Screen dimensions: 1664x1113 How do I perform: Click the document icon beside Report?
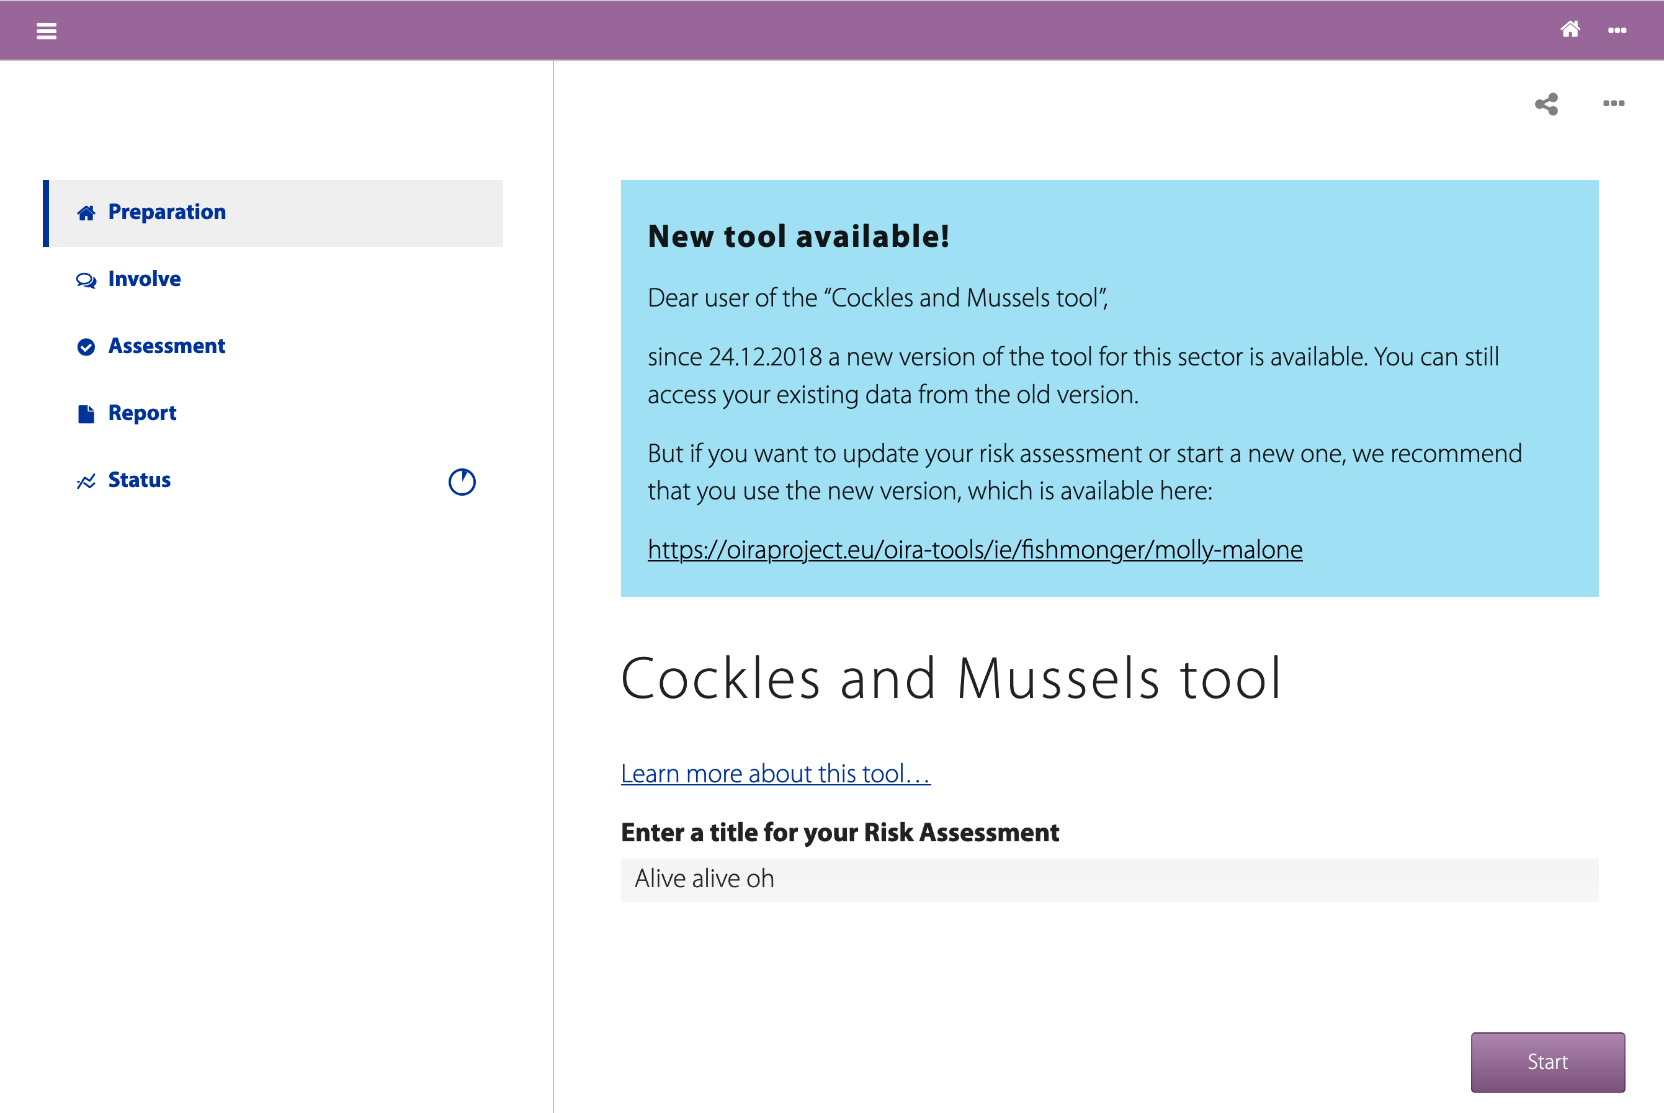pyautogui.click(x=86, y=414)
